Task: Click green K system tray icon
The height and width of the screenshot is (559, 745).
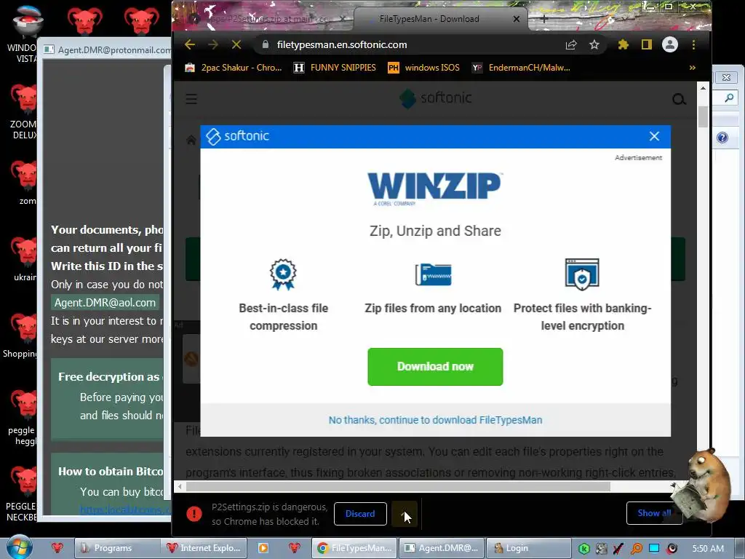Action: pyautogui.click(x=584, y=549)
